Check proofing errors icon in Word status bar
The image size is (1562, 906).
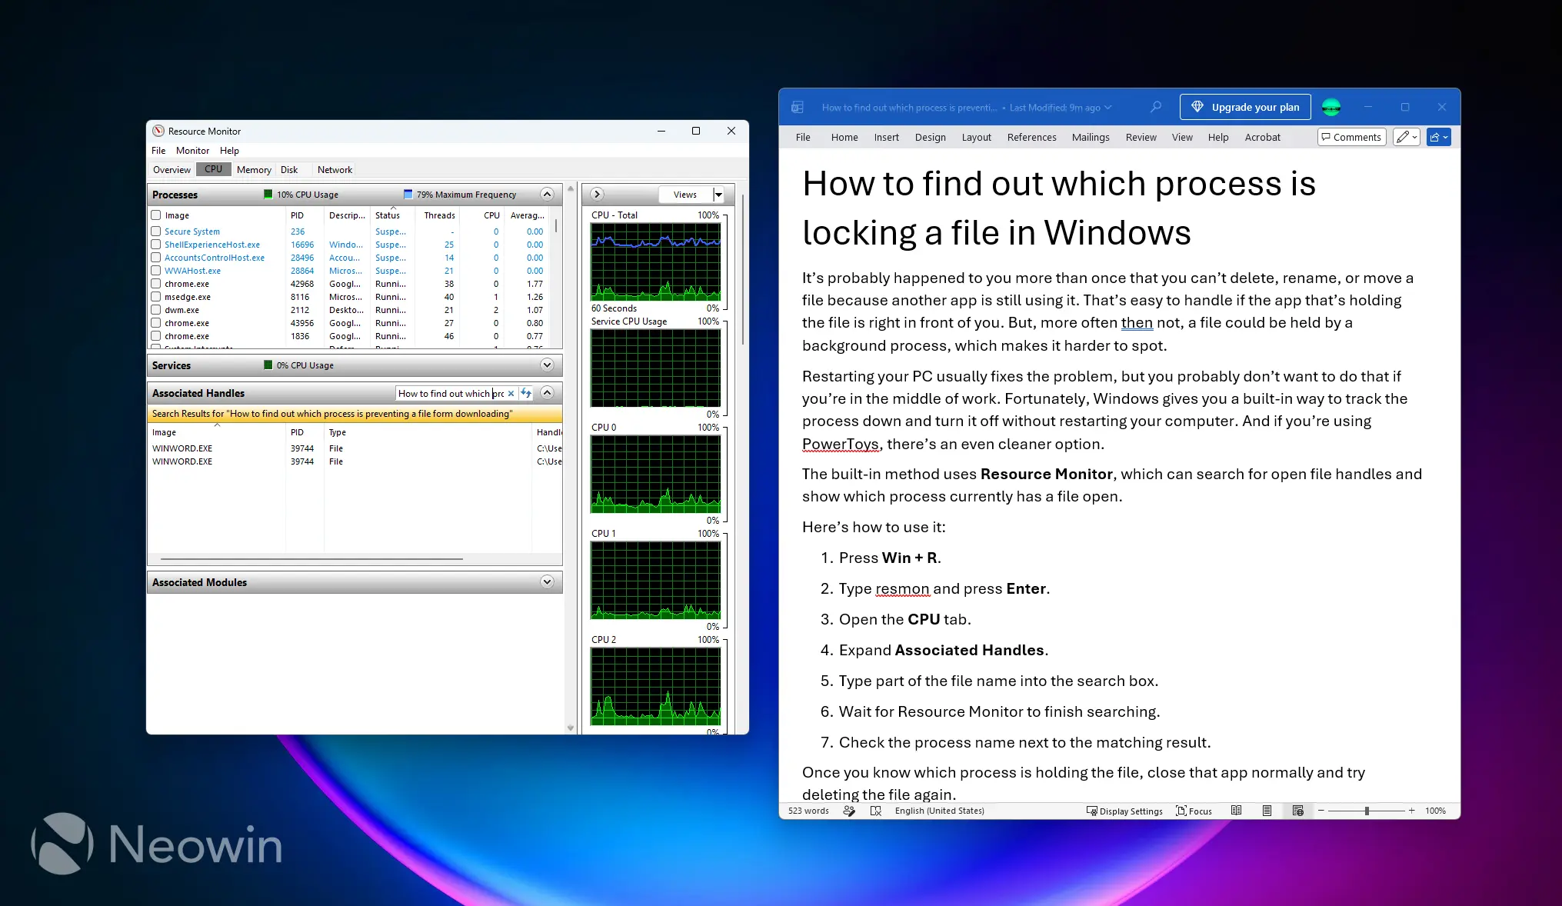point(875,811)
